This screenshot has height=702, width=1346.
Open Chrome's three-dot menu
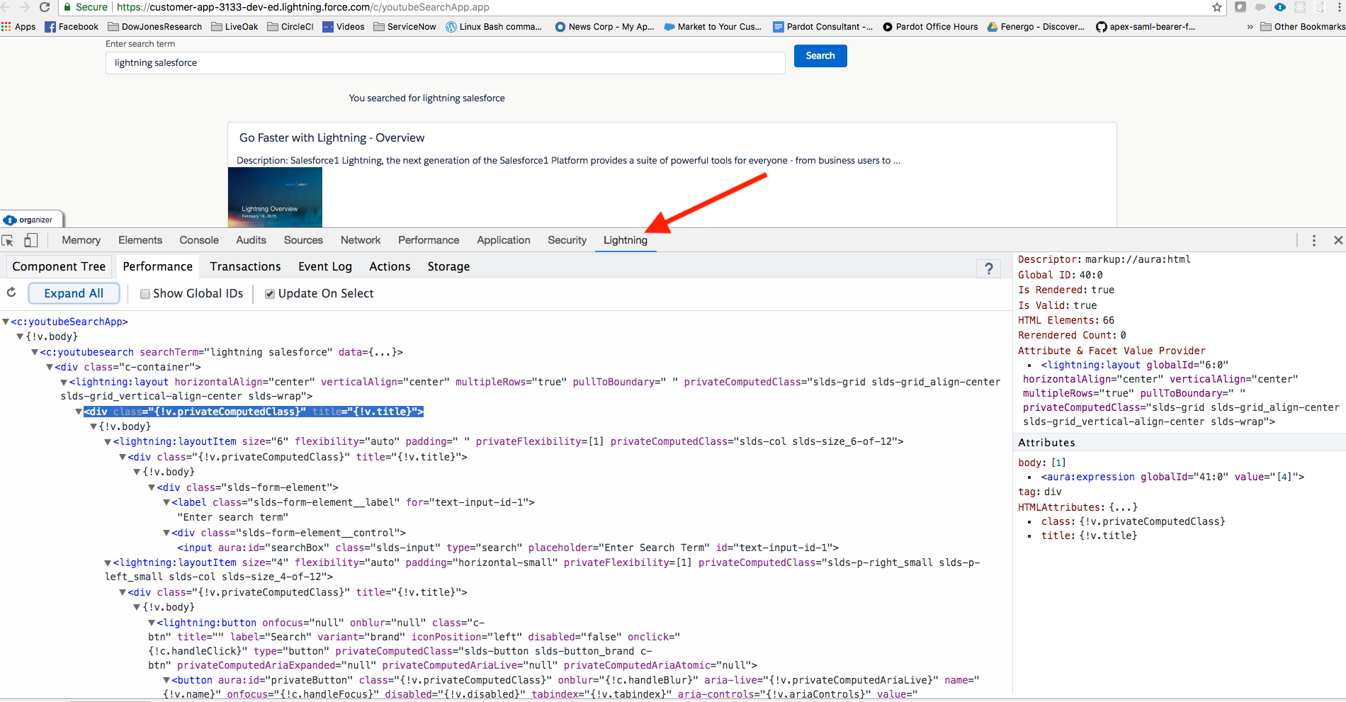pos(1339,7)
